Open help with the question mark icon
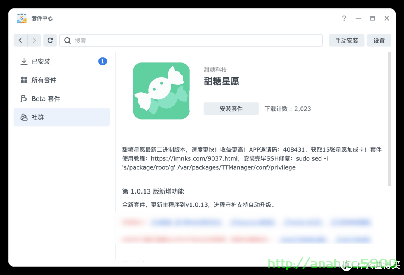Viewport: 404px width, 275px height. [x=344, y=18]
